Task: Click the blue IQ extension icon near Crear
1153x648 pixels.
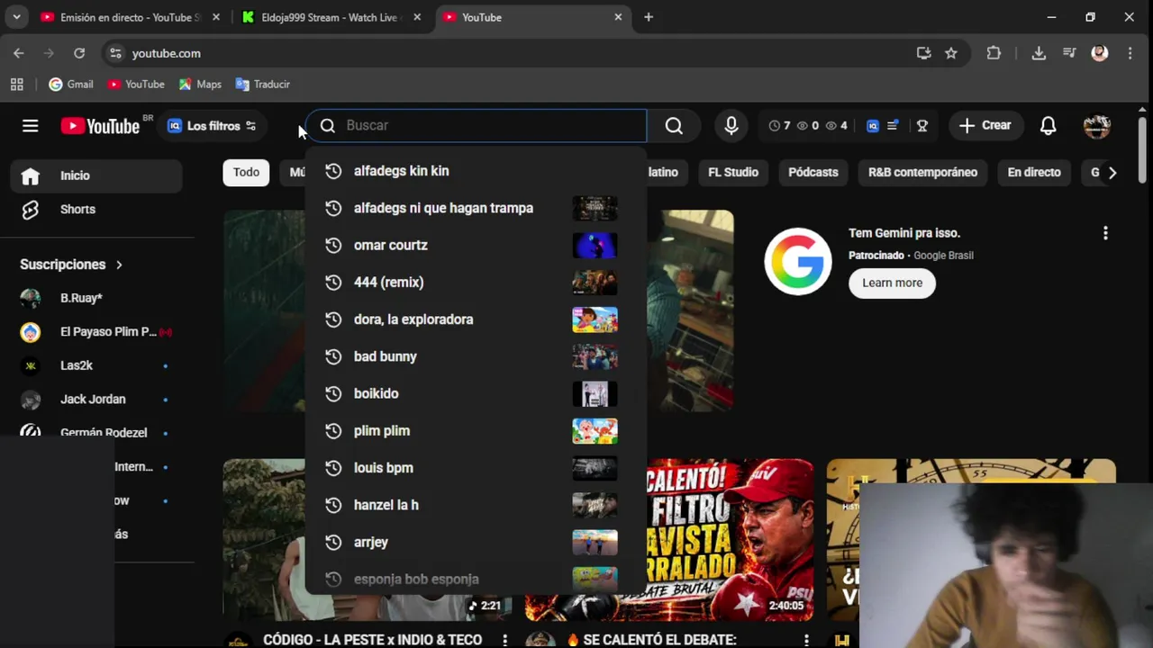Action: tap(872, 126)
